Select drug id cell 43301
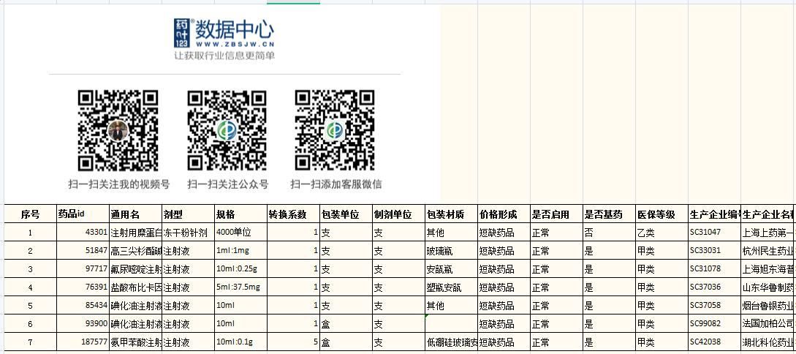 coord(83,233)
